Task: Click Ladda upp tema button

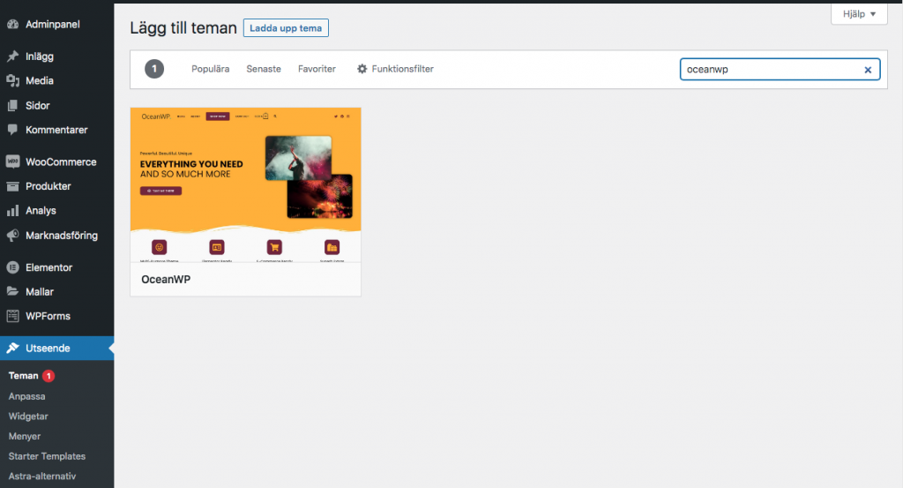Action: [x=286, y=28]
